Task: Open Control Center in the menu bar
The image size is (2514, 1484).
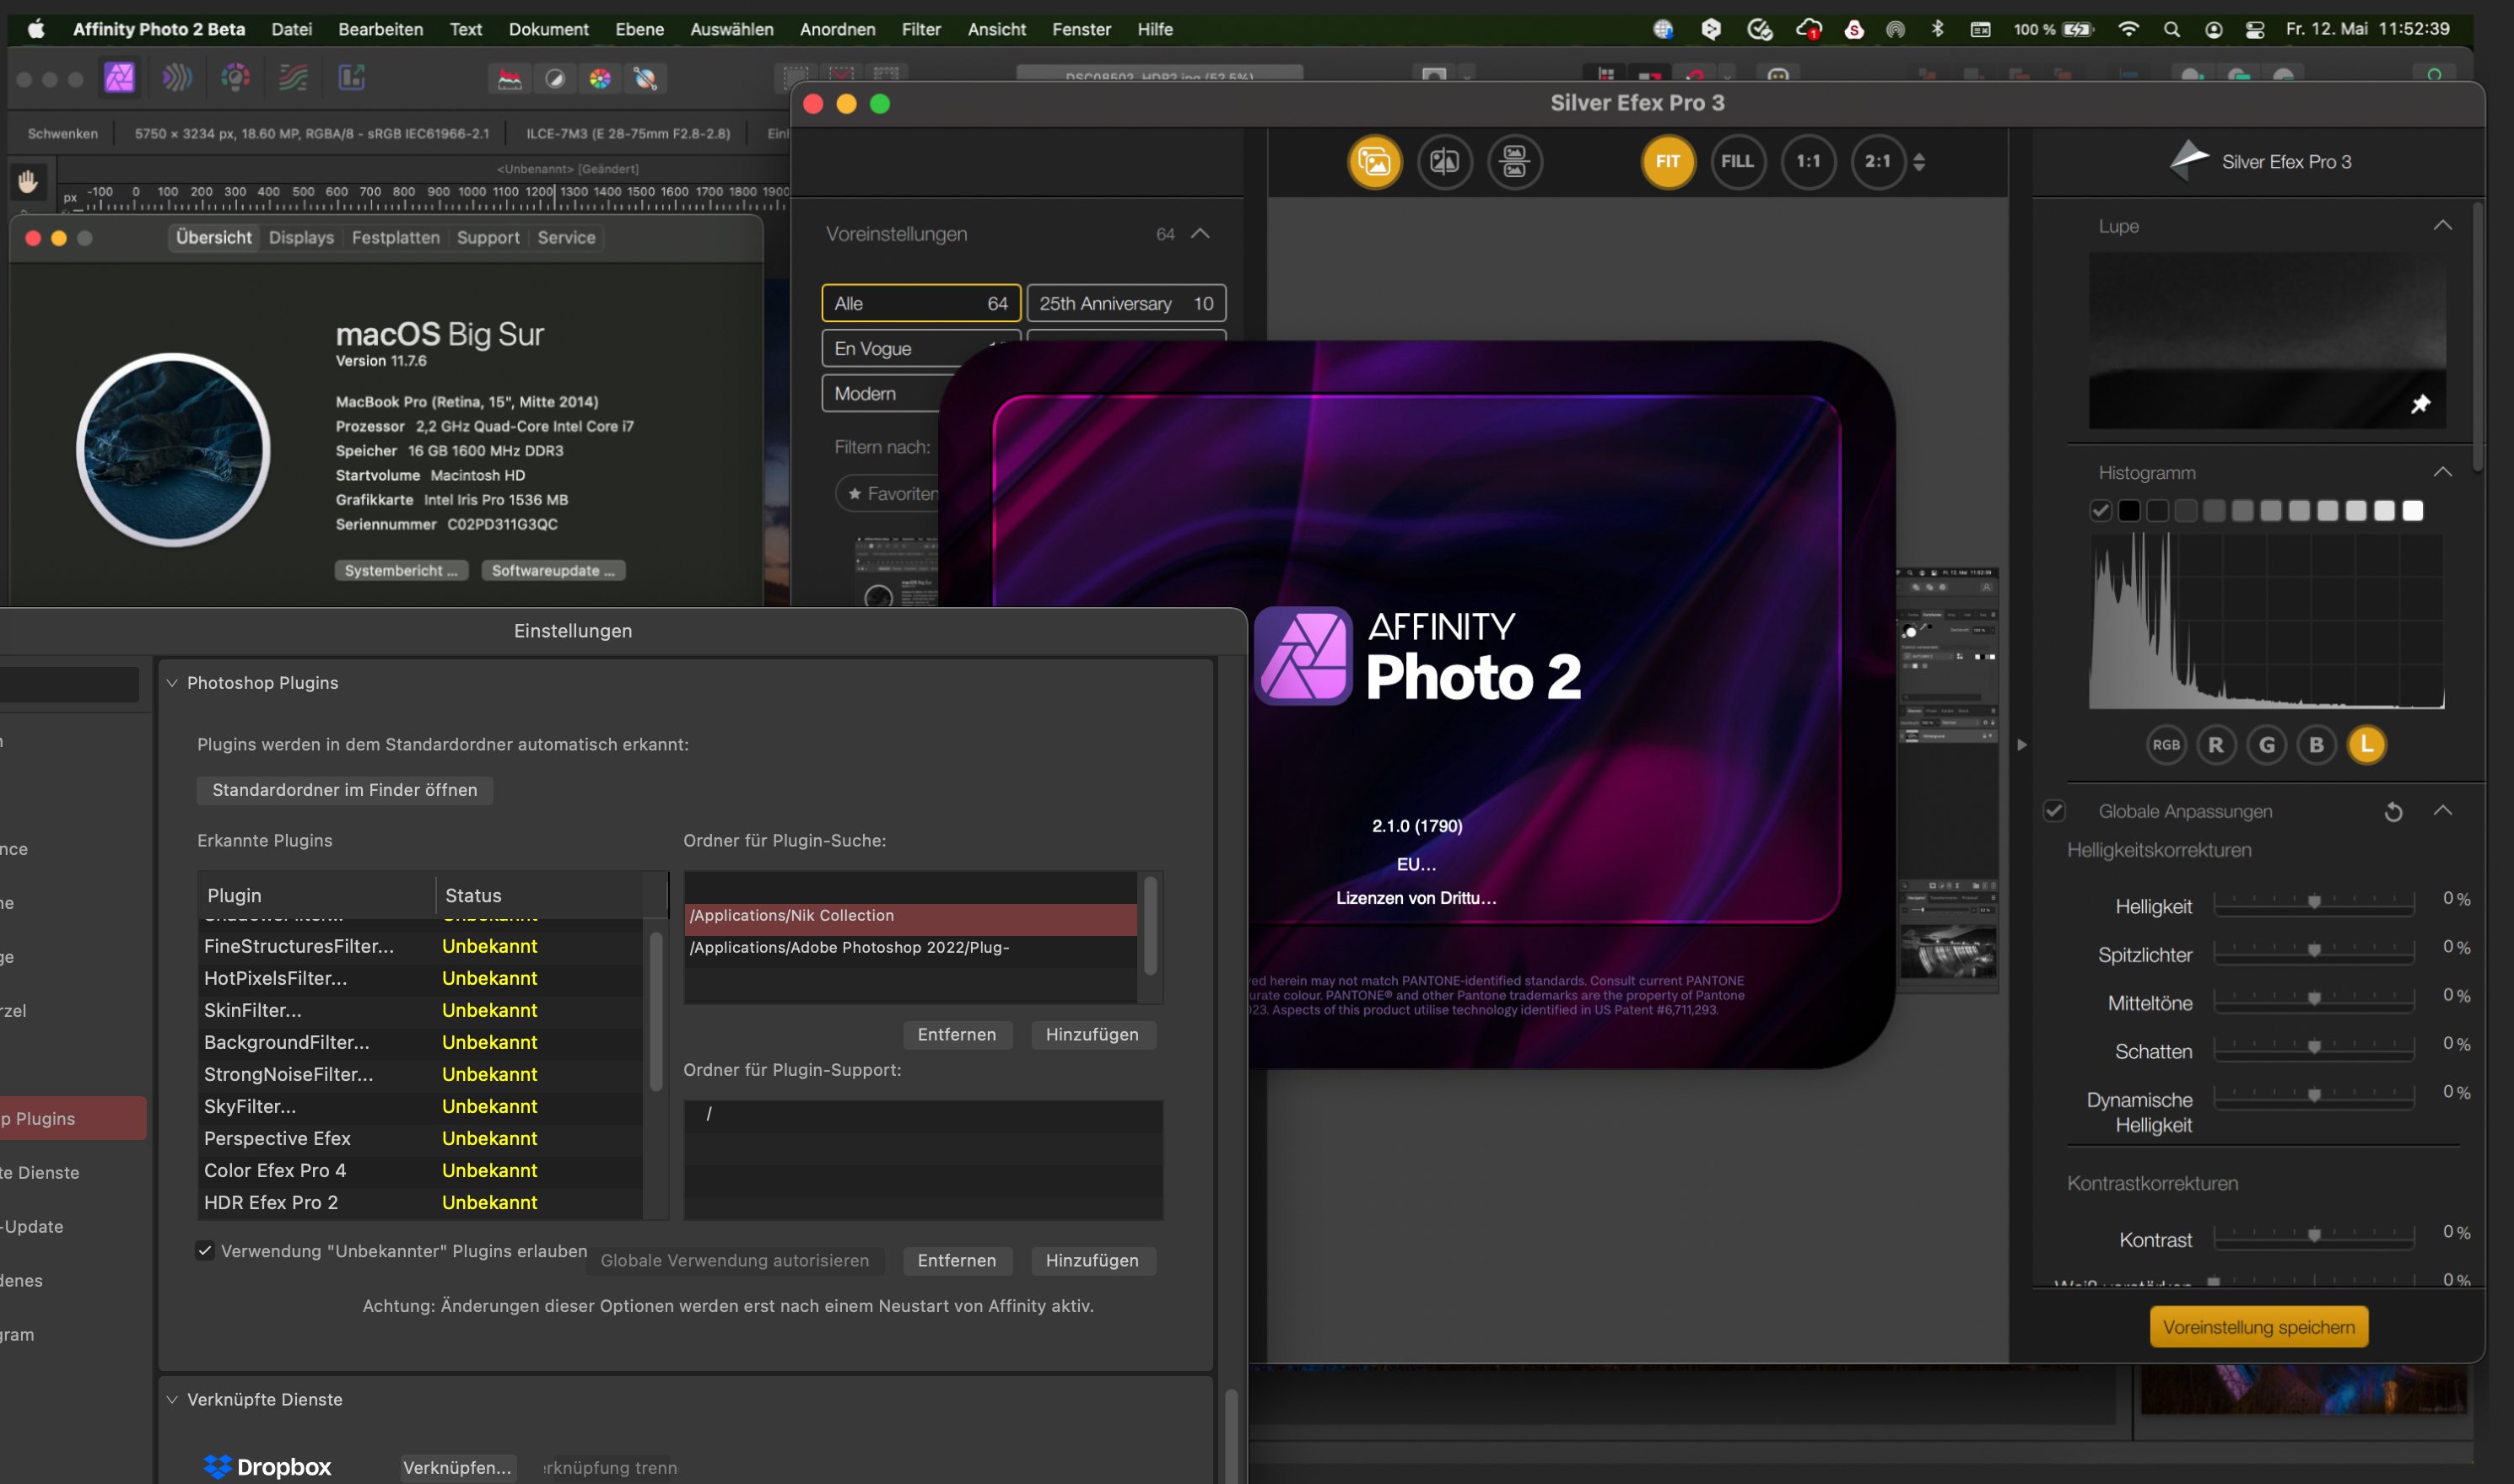Action: 2255,29
